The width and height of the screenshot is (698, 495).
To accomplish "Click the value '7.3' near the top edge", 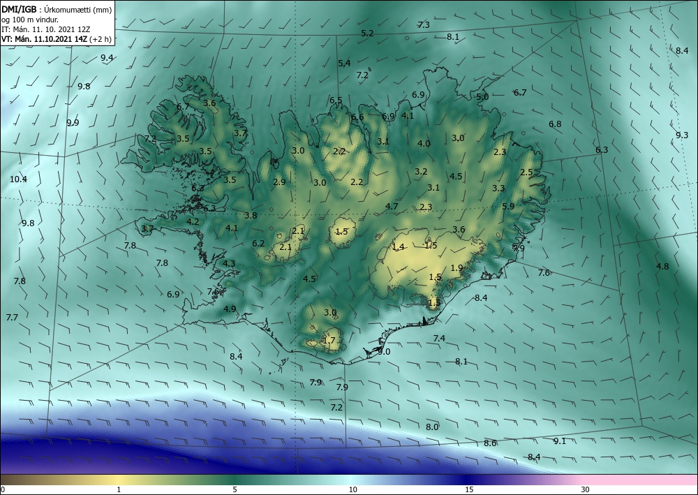I will [424, 25].
